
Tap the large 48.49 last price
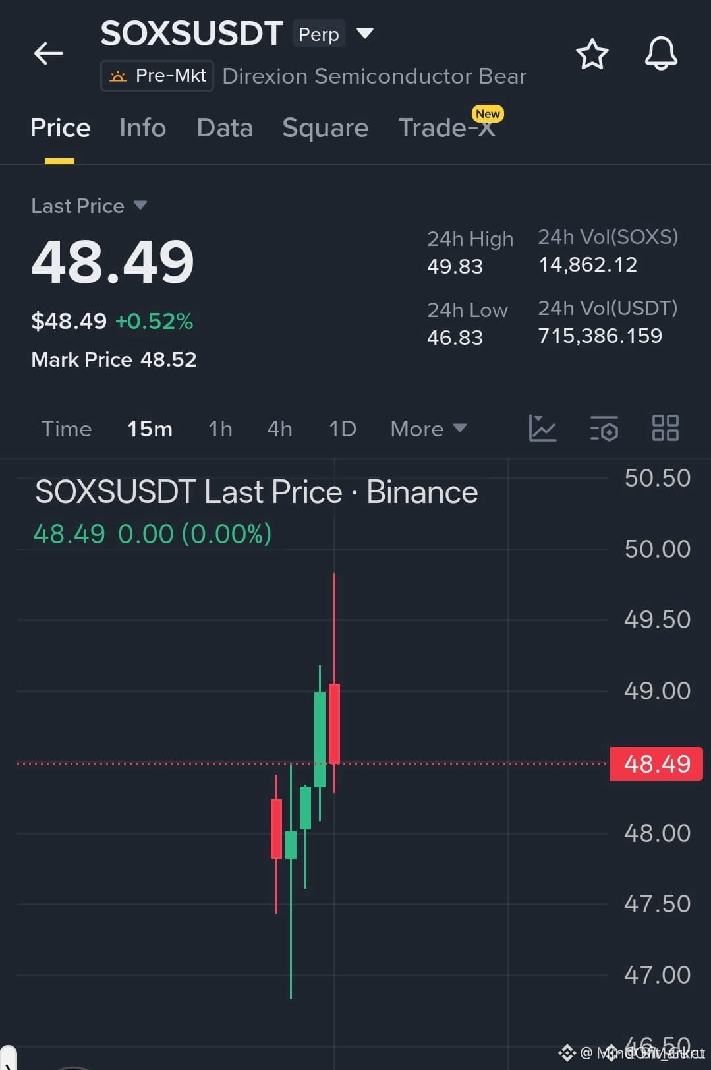pos(113,262)
